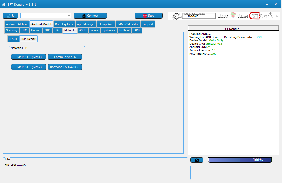
Task: Select the Android Model tab
Action: [41, 24]
